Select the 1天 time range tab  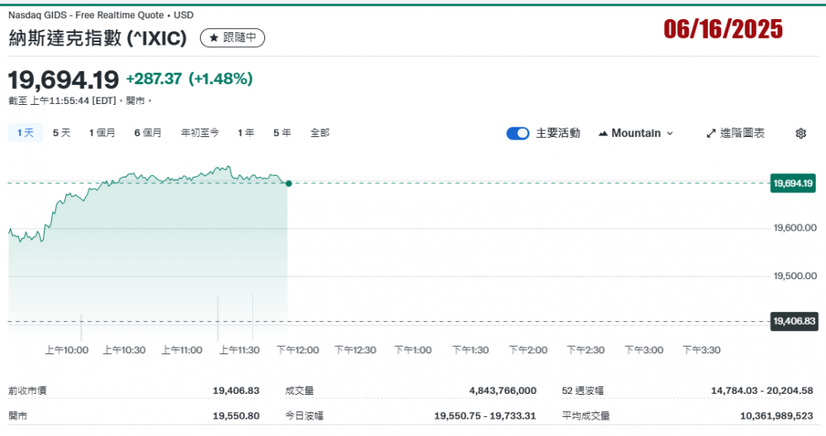(x=26, y=133)
